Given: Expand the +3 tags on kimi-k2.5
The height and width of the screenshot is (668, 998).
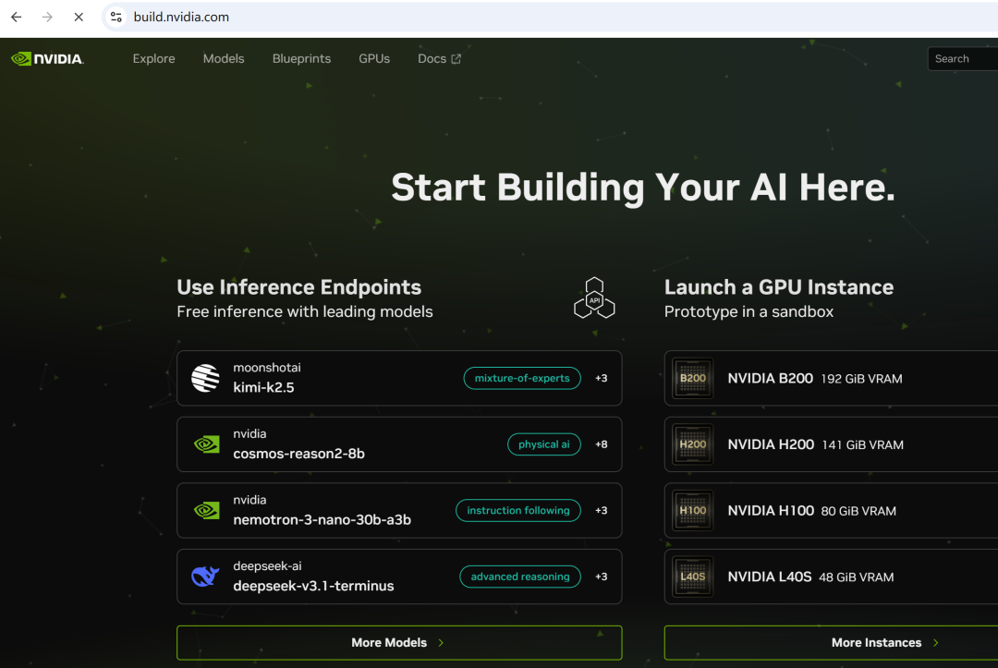Looking at the screenshot, I should [601, 378].
